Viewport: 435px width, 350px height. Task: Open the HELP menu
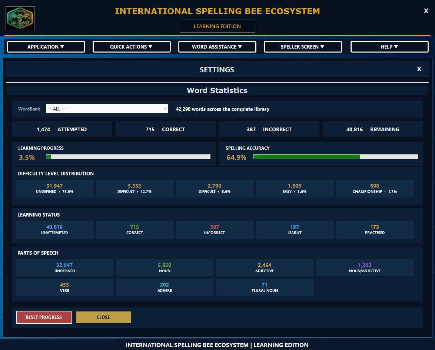389,47
